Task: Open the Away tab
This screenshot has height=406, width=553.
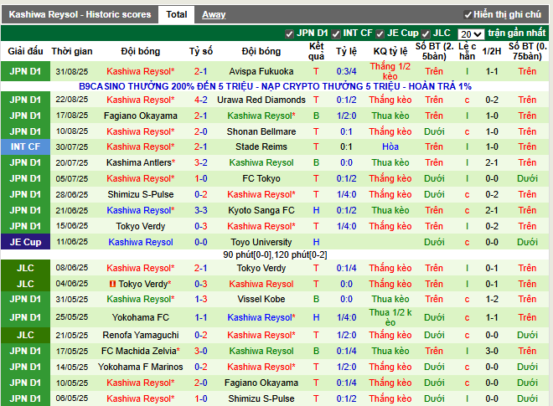Action: (x=214, y=14)
